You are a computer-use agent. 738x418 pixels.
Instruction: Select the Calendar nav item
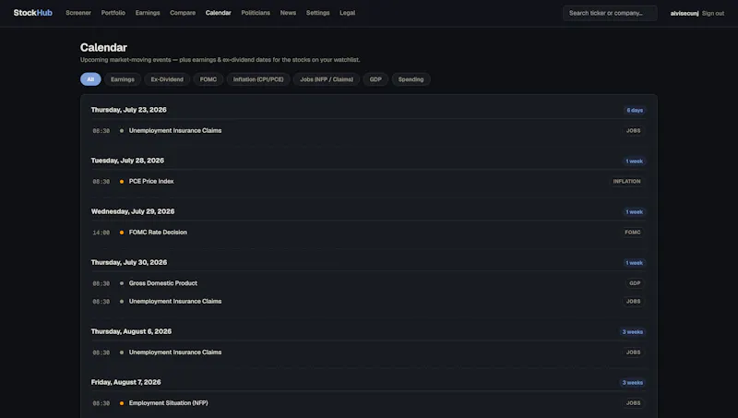click(x=218, y=13)
